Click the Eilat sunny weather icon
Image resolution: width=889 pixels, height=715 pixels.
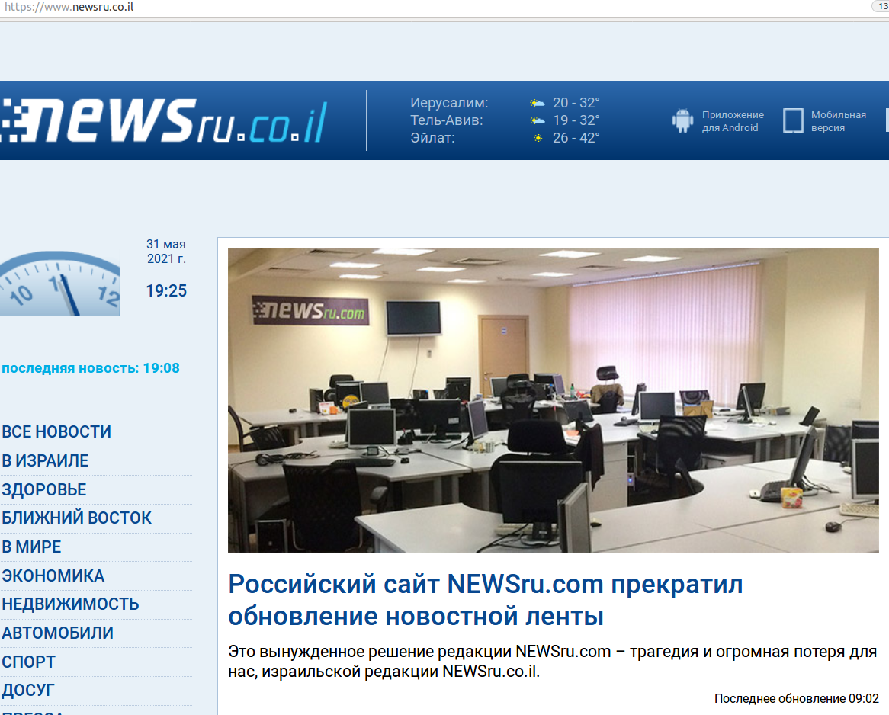coord(538,138)
